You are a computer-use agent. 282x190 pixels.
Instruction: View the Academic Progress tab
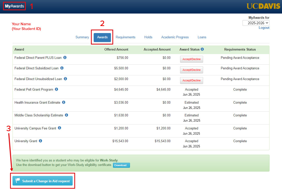pyautogui.click(x=175, y=37)
